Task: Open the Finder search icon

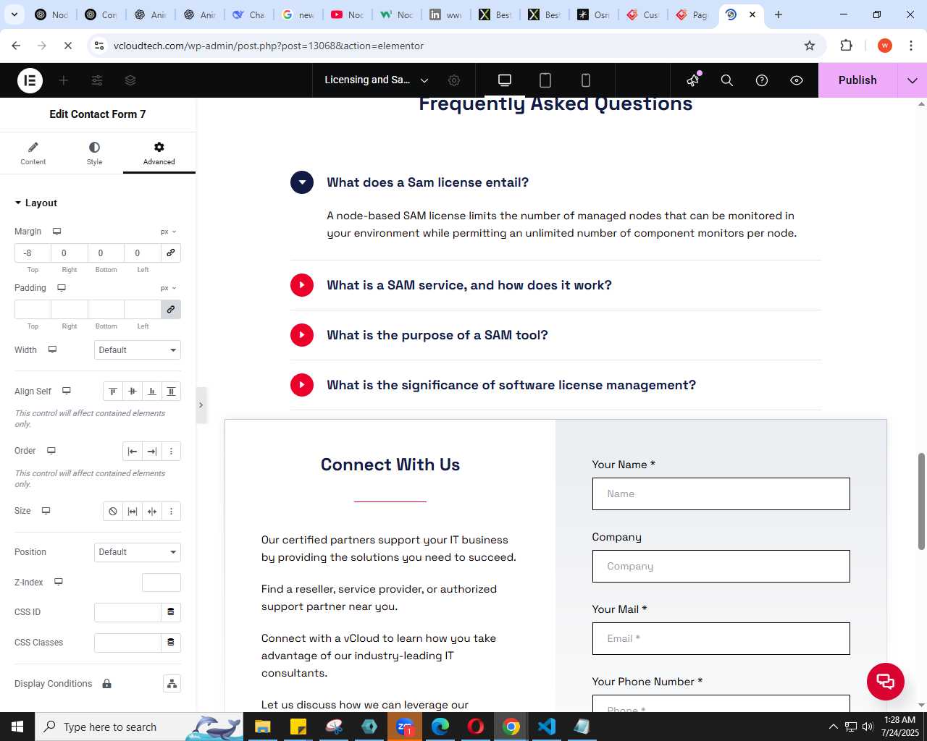Action: point(727,80)
